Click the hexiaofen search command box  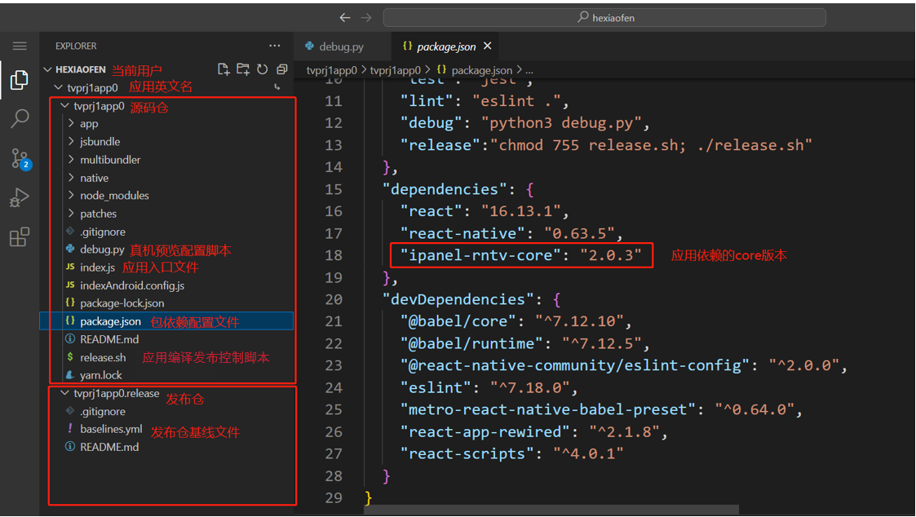(x=604, y=17)
